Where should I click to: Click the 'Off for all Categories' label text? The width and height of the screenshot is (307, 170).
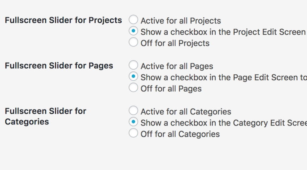180,134
